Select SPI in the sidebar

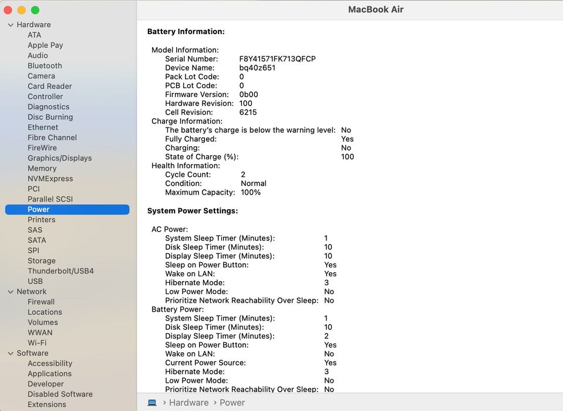click(33, 250)
